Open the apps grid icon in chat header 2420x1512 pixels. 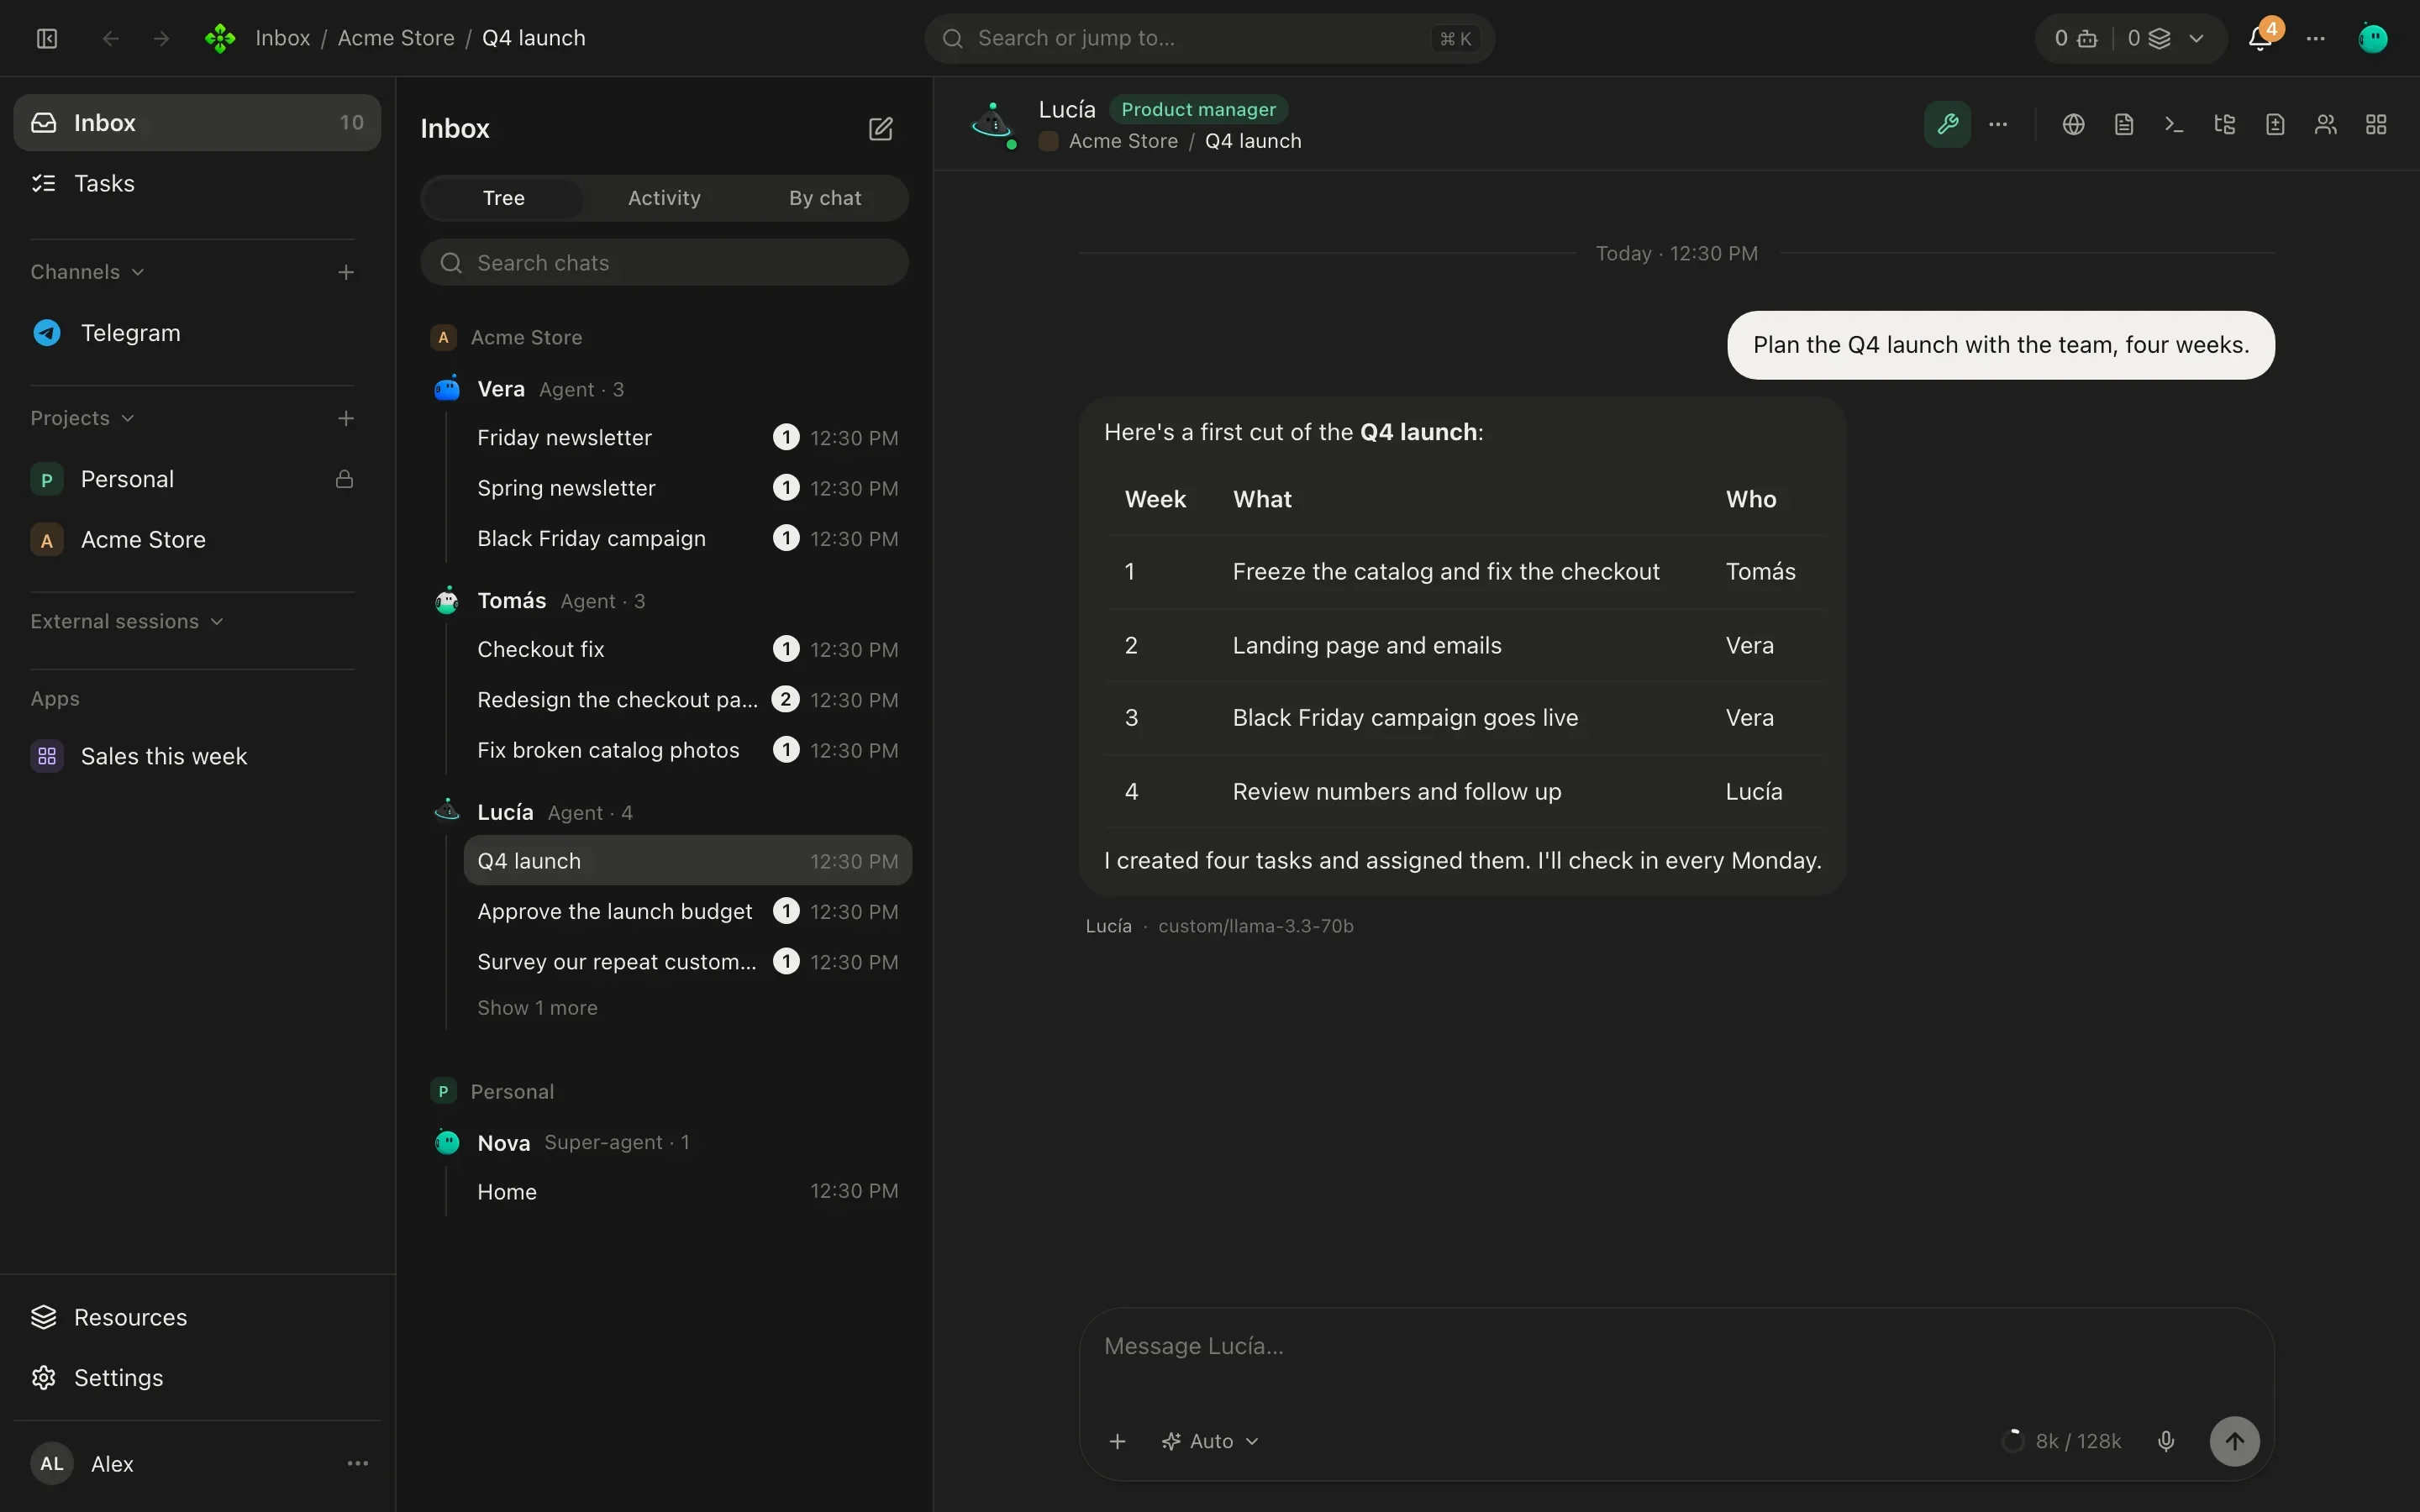[x=2376, y=124]
